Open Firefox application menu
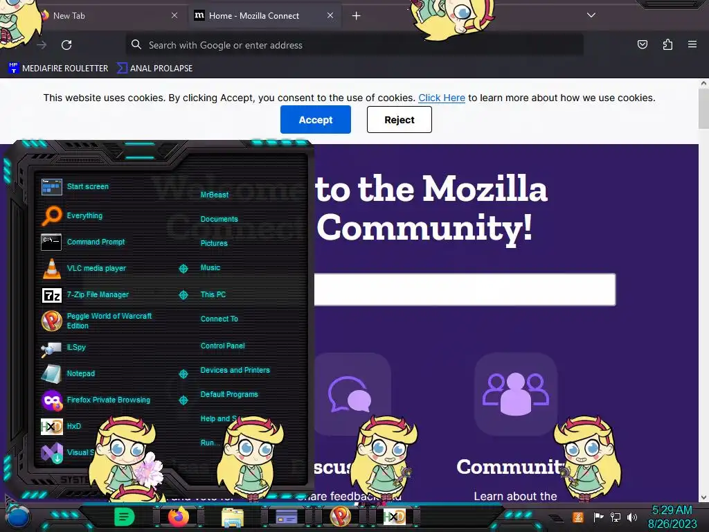This screenshot has width=709, height=532. 692,44
